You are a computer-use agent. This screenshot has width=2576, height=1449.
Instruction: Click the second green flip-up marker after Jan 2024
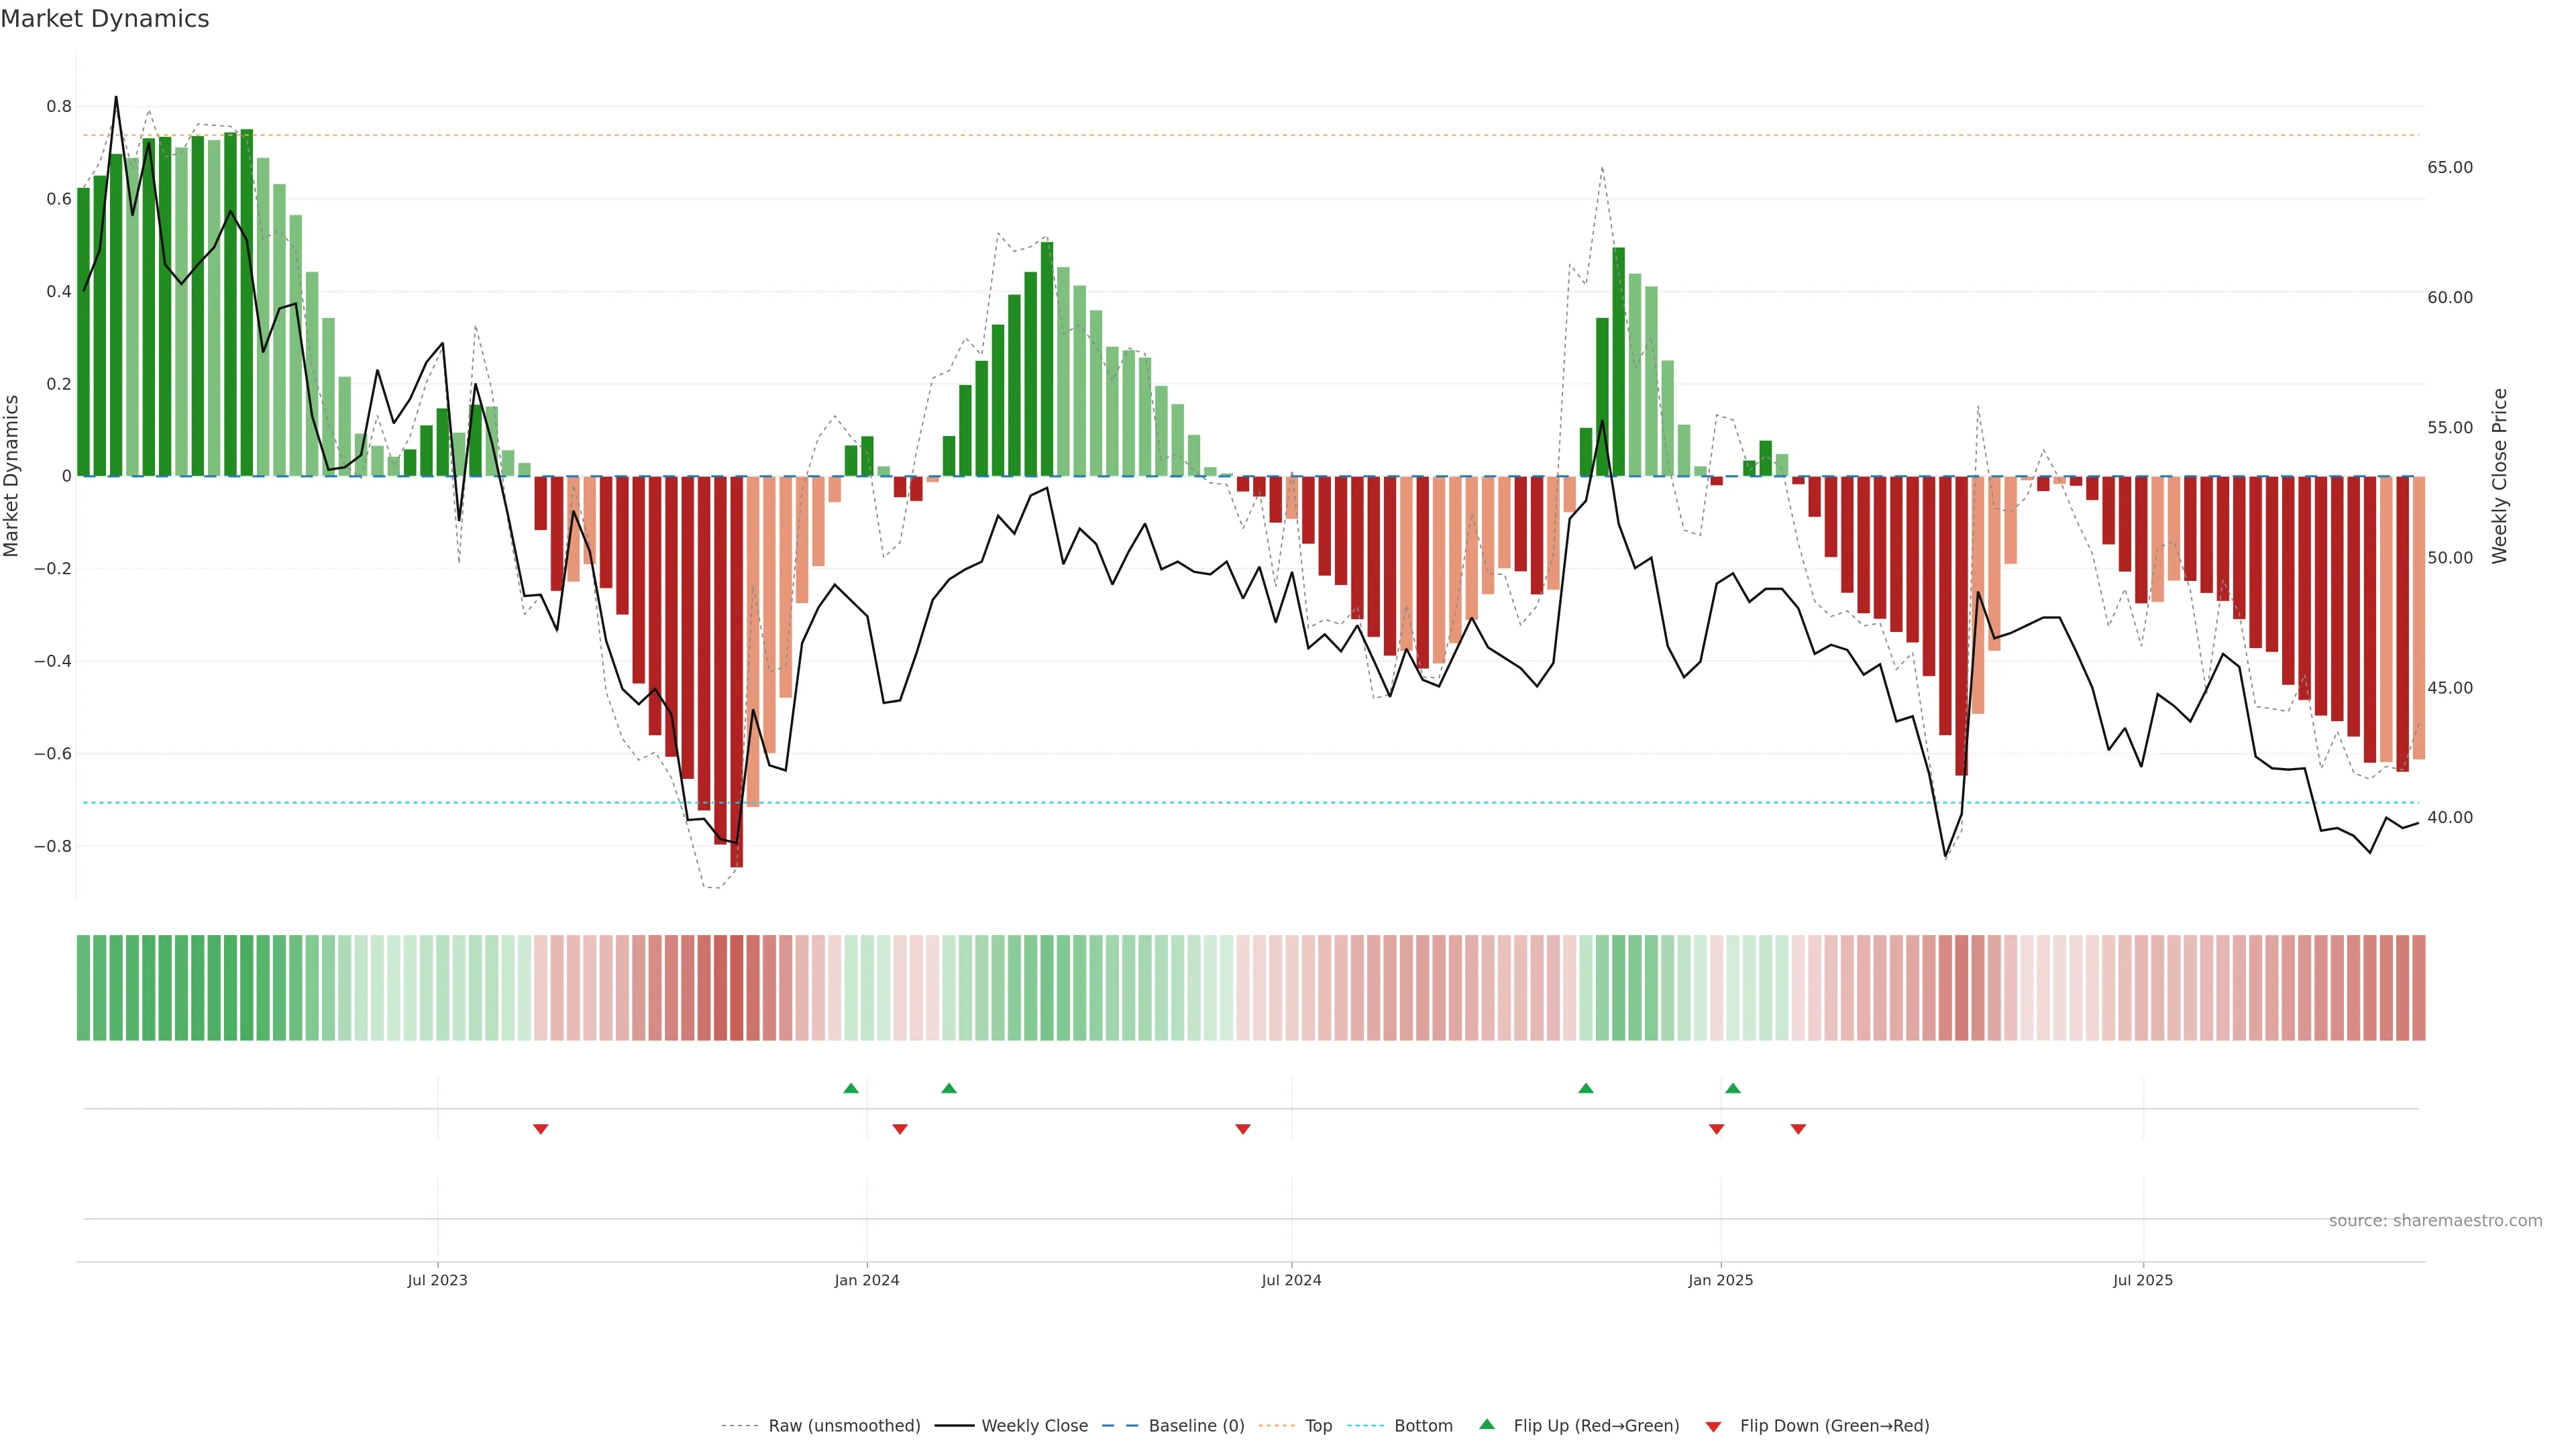949,1088
